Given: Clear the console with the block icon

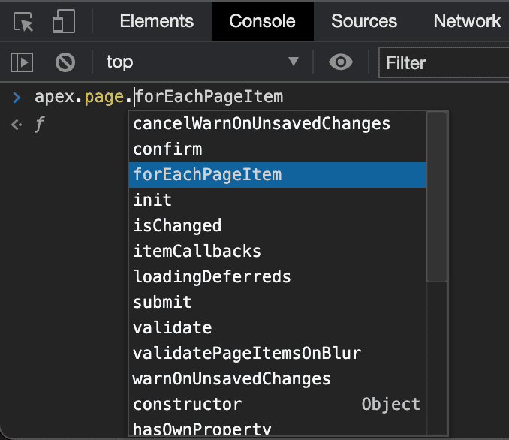Looking at the screenshot, I should 66,62.
